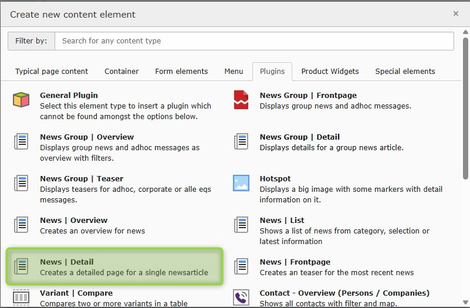Open the Menu tab

coord(234,72)
